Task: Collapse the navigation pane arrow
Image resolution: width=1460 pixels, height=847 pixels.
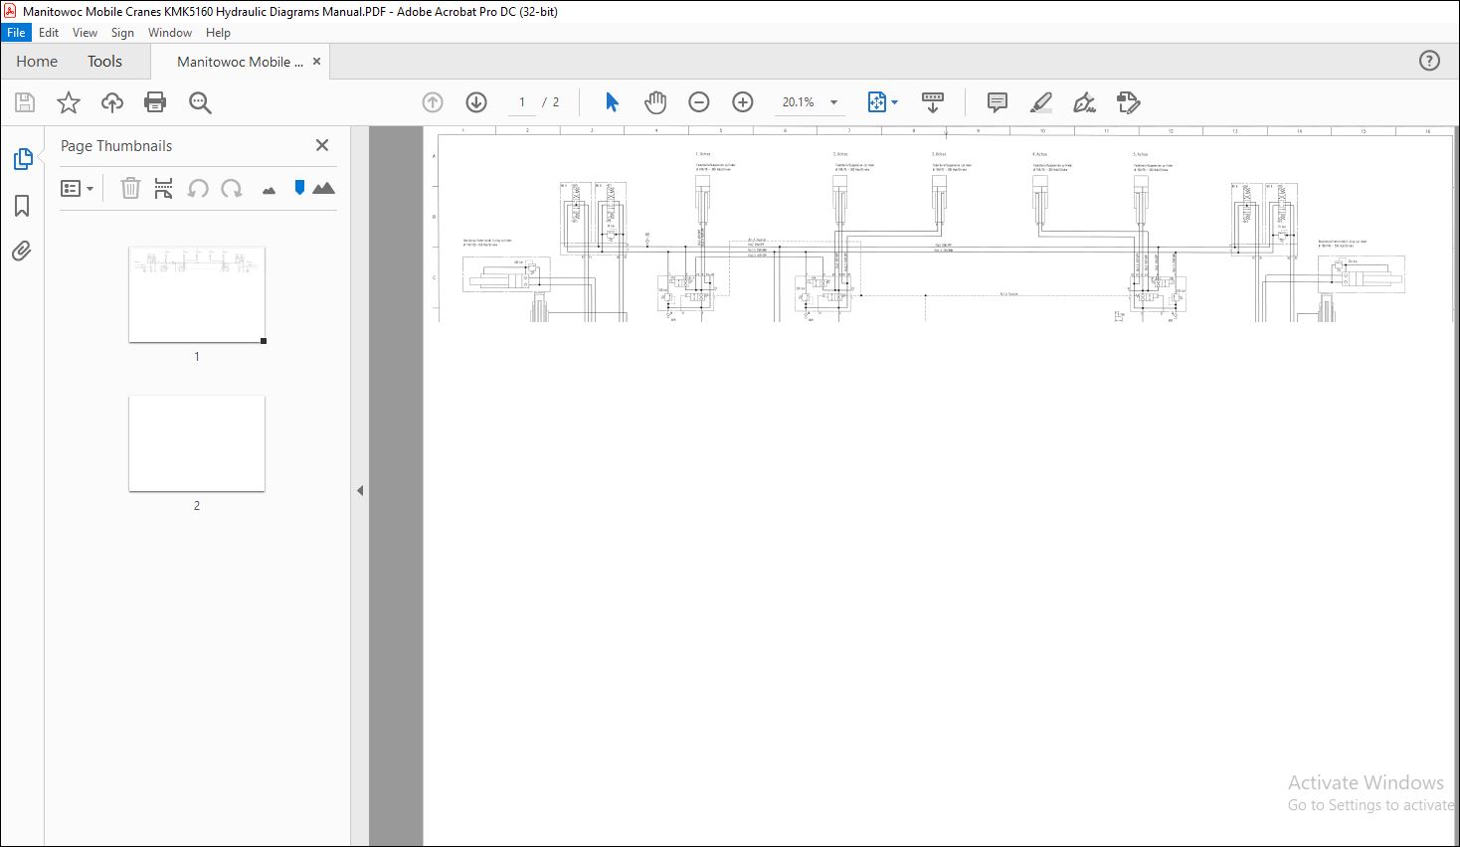Action: coord(360,490)
